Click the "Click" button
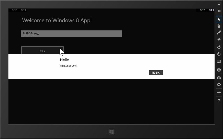This screenshot has height=139, width=223. (42, 51)
